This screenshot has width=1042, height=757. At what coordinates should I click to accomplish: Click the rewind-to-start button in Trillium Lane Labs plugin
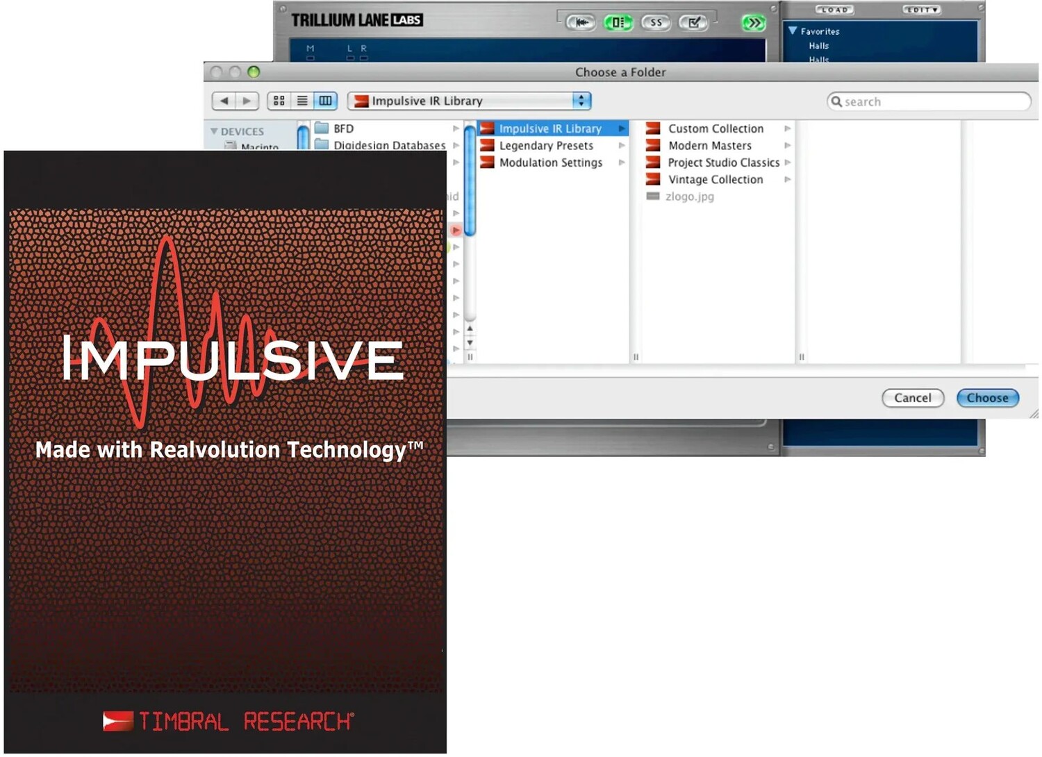tap(581, 22)
